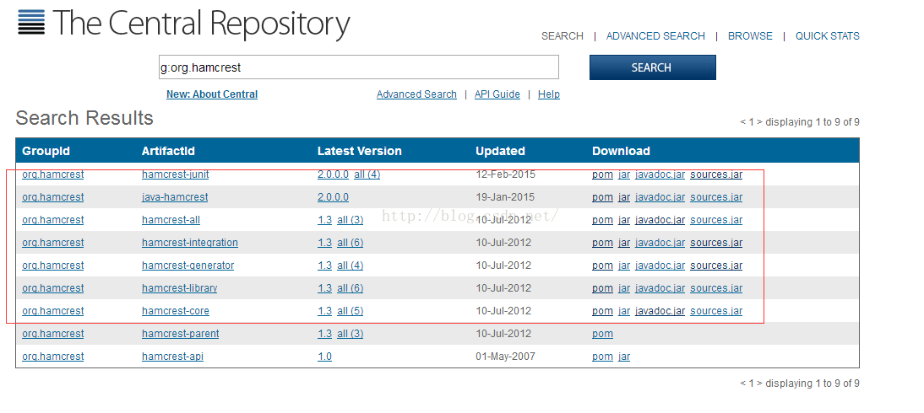Open hamcrest-junit artifact link
924x413 pixels.
pos(175,174)
